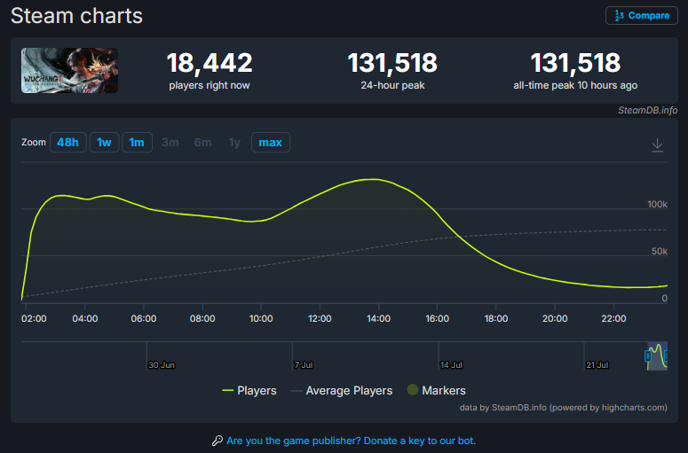This screenshot has height=453, width=688.
Task: Click the 22:00 time axis label
Action: (613, 318)
